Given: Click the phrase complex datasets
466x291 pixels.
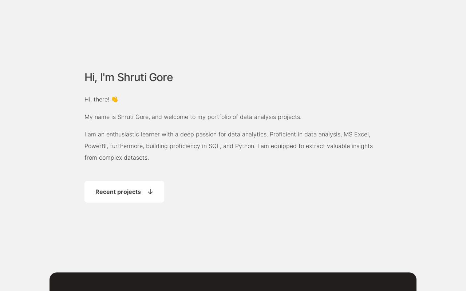Looking at the screenshot, I should (x=124, y=158).
